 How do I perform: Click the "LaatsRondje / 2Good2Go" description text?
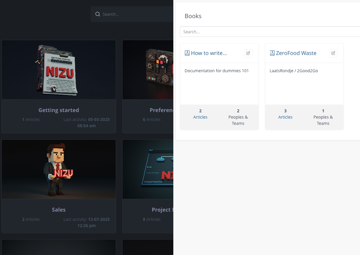click(294, 70)
